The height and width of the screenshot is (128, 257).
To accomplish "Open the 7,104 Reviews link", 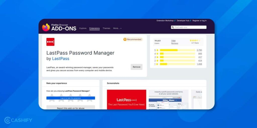I will click(175, 42).
